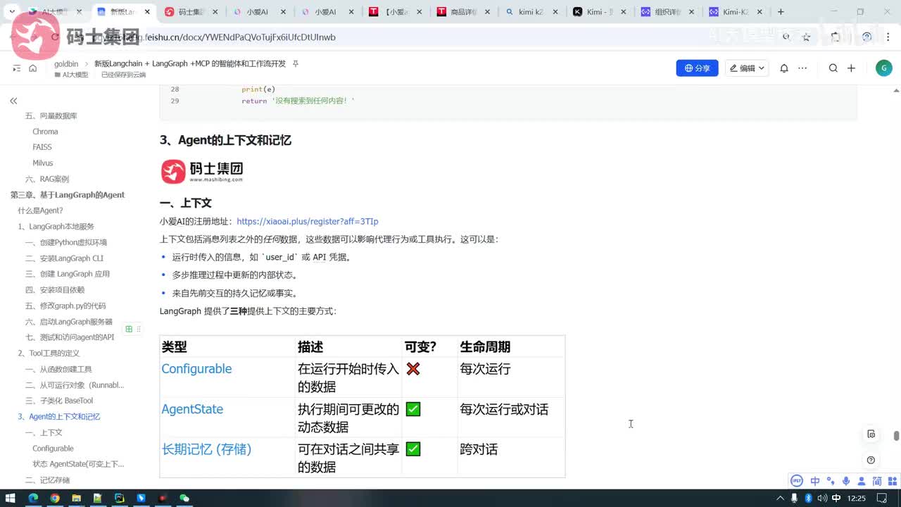This screenshot has width=901, height=507.
Task: Switch to the first AI大模型 tab
Action: pyautogui.click(x=56, y=12)
